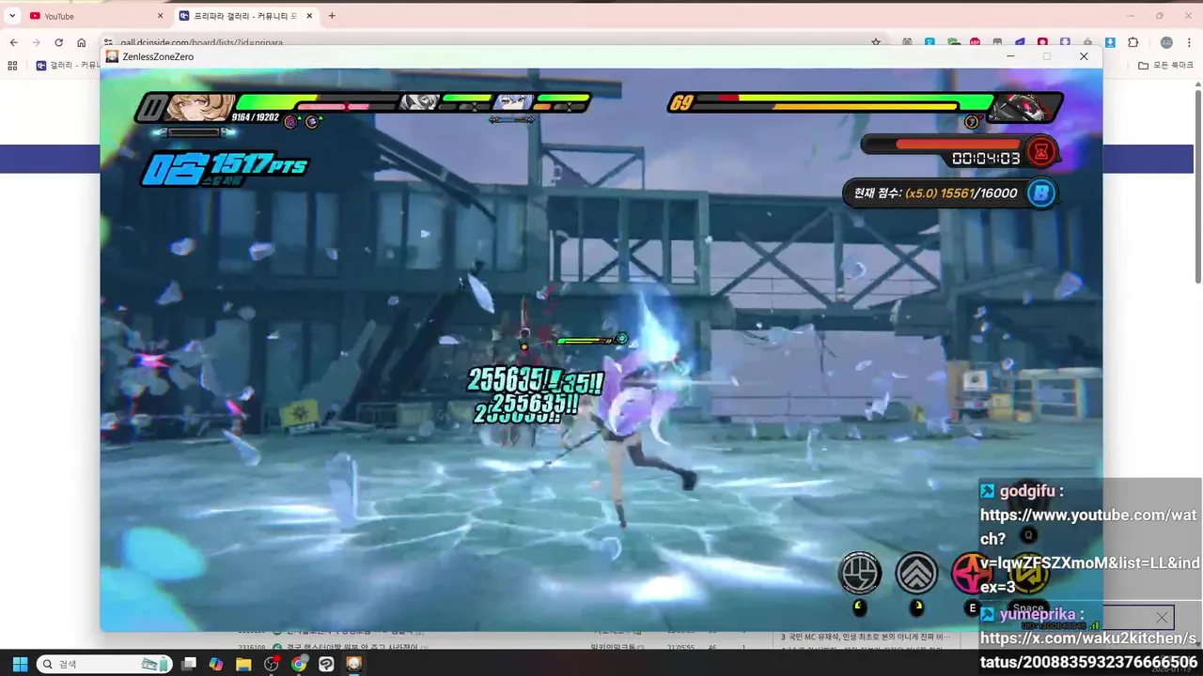Open the 모든 북마크 folder
Image resolution: width=1203 pixels, height=676 pixels.
[1166, 66]
